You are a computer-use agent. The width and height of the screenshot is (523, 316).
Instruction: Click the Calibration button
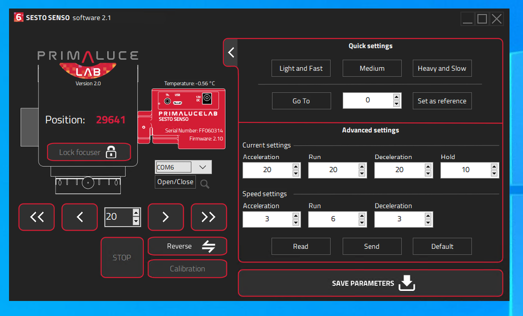(187, 268)
